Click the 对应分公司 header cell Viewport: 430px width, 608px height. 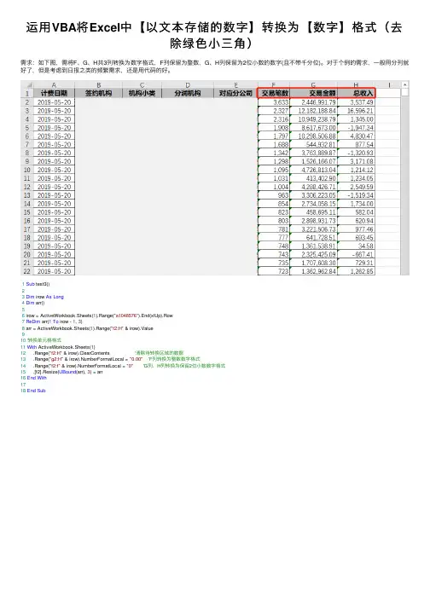pyautogui.click(x=235, y=93)
